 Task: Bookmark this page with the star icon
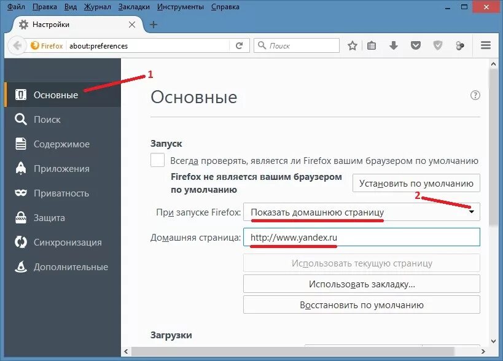tap(352, 45)
